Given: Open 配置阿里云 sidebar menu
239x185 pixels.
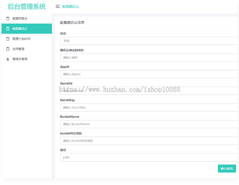Looking at the screenshot, I should (27, 18).
